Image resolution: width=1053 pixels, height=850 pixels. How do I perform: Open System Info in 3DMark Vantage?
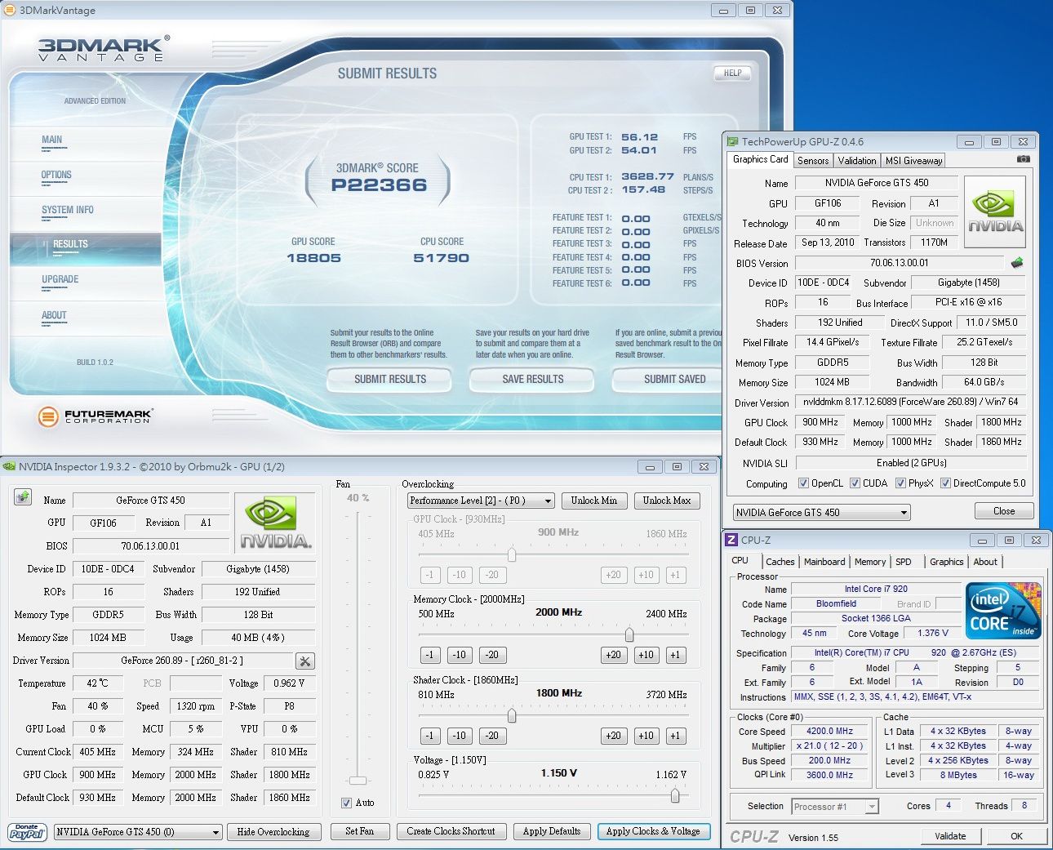68,210
